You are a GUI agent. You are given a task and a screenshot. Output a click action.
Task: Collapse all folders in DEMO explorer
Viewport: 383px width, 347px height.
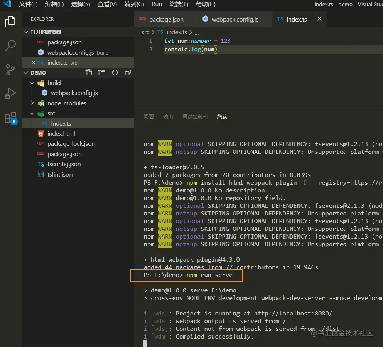click(128, 72)
